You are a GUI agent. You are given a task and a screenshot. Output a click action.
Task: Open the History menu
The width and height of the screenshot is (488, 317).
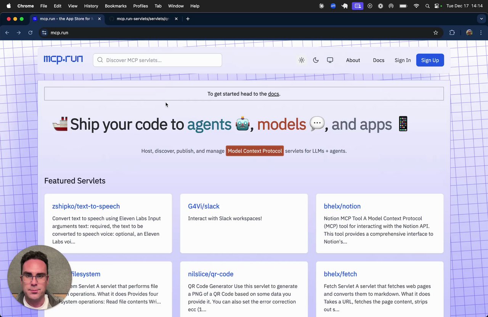click(x=91, y=6)
